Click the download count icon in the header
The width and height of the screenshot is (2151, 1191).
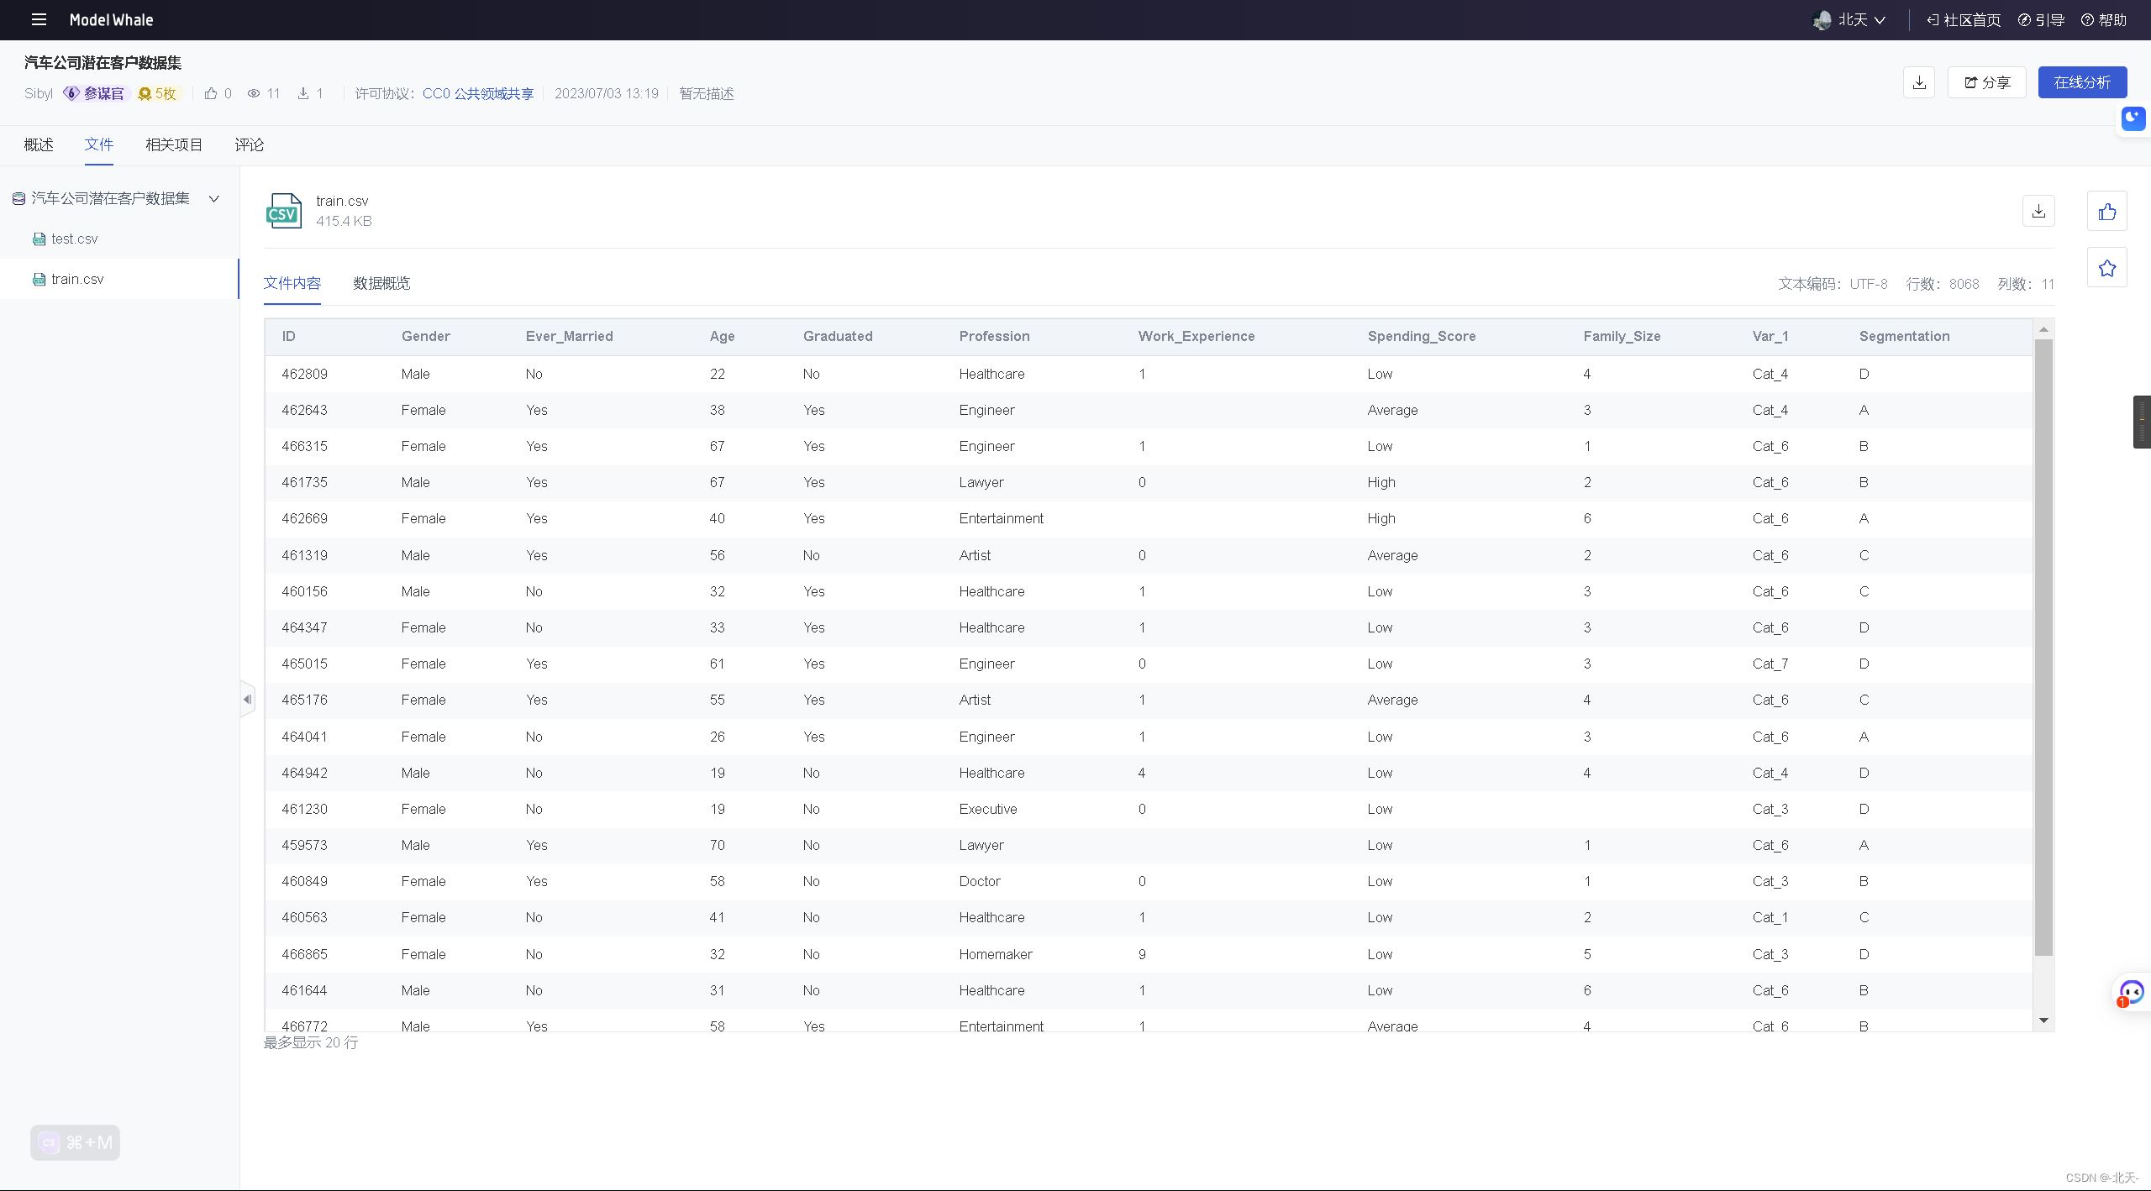[x=302, y=93]
